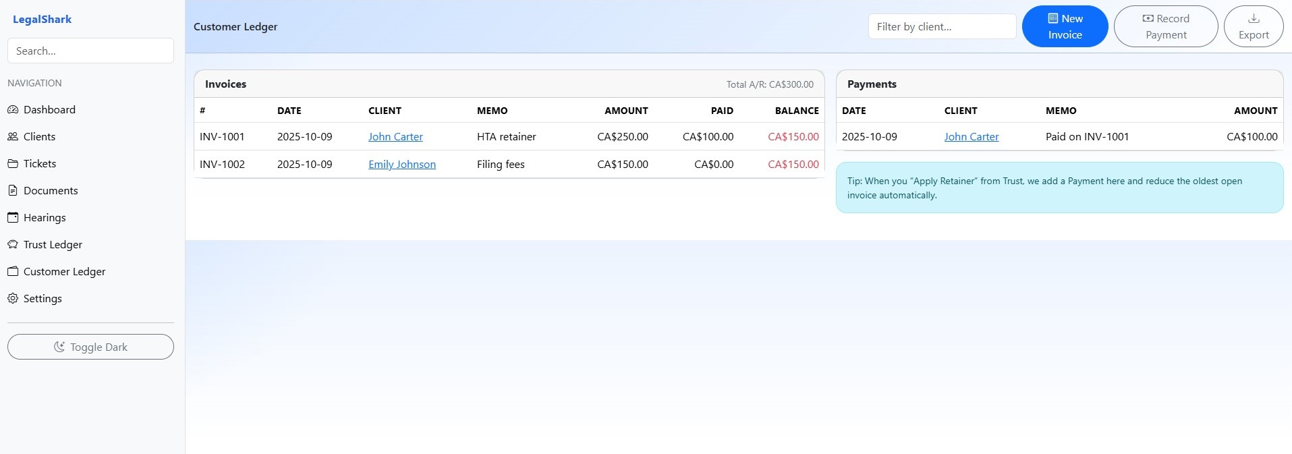Click the Customer Ledger wallet icon

(13, 271)
